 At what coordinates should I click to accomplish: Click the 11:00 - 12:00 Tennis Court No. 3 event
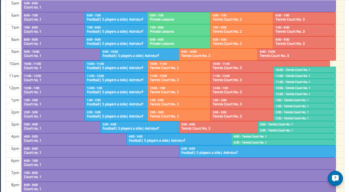tap(241, 78)
